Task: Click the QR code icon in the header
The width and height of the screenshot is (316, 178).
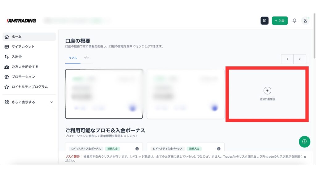Action: pos(264,20)
